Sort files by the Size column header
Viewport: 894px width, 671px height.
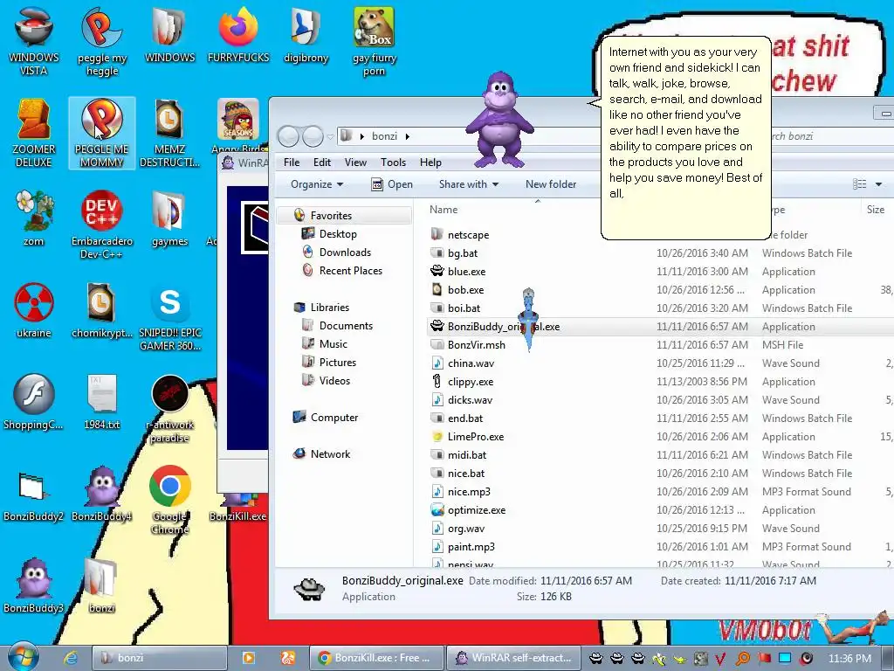pyautogui.click(x=877, y=210)
